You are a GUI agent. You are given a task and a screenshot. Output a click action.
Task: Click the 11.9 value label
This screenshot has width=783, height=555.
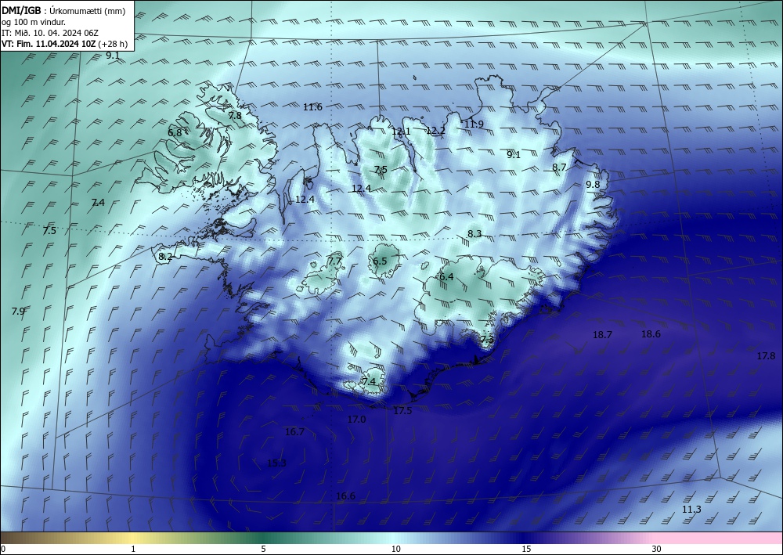click(474, 124)
